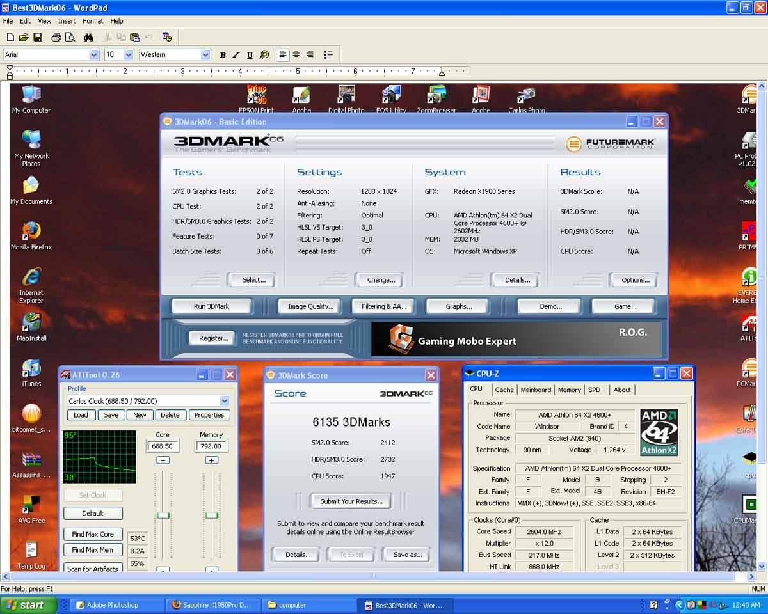
Task: Click the Run 3DMark button
Action: click(211, 306)
